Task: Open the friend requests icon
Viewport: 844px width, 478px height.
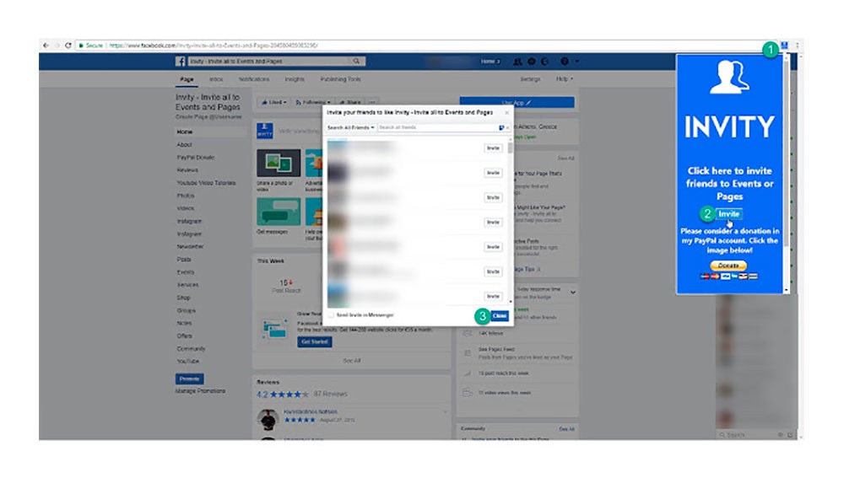Action: (519, 62)
